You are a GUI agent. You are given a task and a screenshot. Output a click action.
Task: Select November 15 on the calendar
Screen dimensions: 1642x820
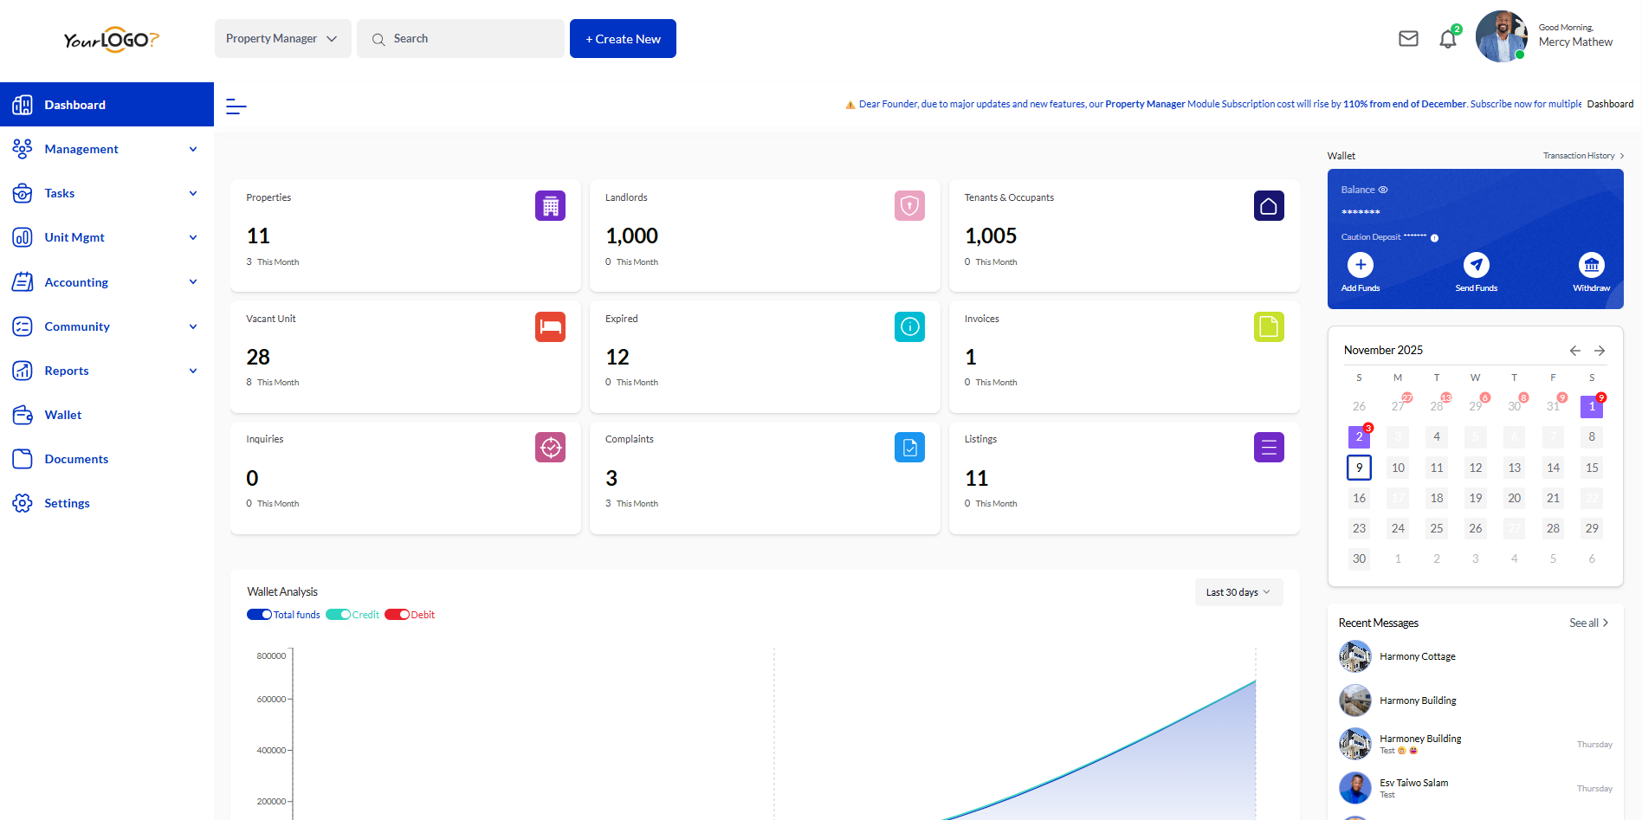[1592, 468]
